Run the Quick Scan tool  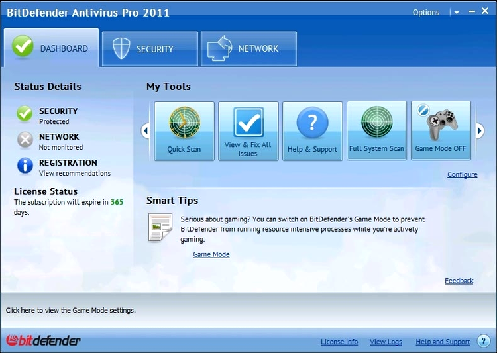pyautogui.click(x=184, y=131)
